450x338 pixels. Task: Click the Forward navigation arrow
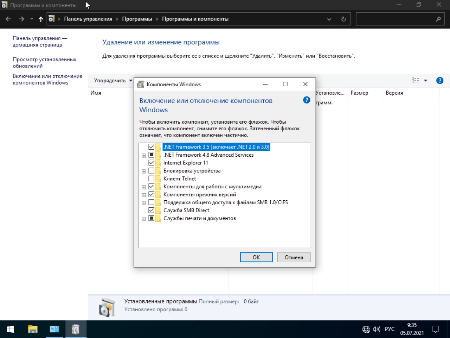pos(21,19)
